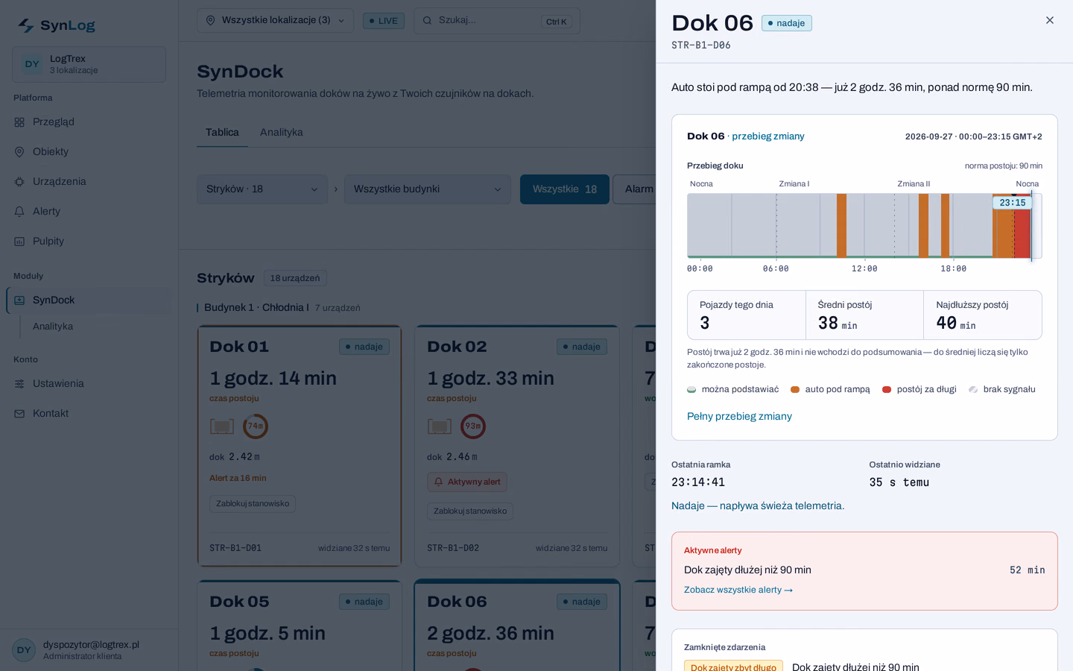The width and height of the screenshot is (1073, 671).
Task: Open the Stryków · 18 location dropdown
Action: tap(262, 189)
